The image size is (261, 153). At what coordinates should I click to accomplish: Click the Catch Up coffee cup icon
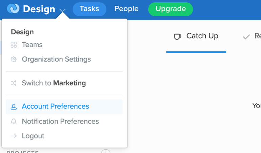pos(177,37)
